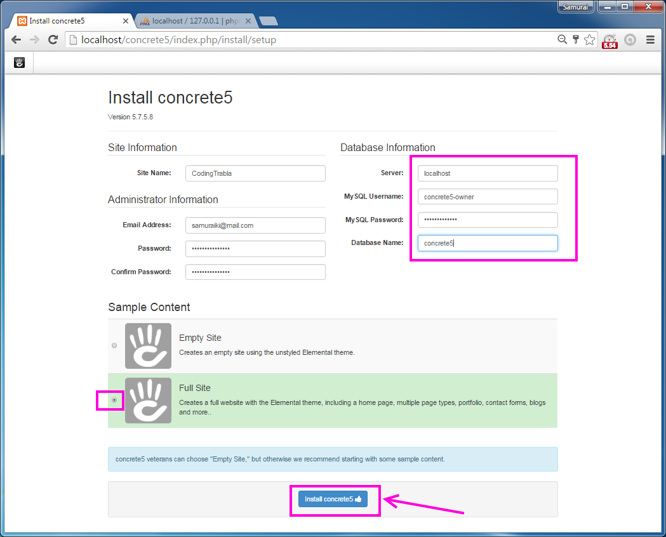Click the Site Name: label

[x=154, y=173]
